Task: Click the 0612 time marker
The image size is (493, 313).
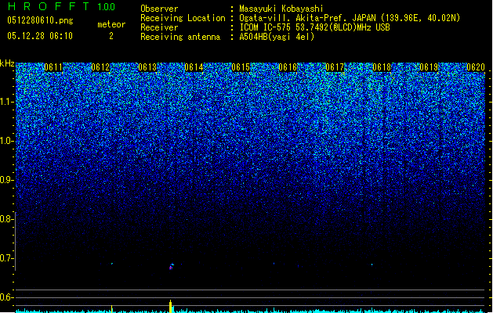Action: (x=100, y=67)
